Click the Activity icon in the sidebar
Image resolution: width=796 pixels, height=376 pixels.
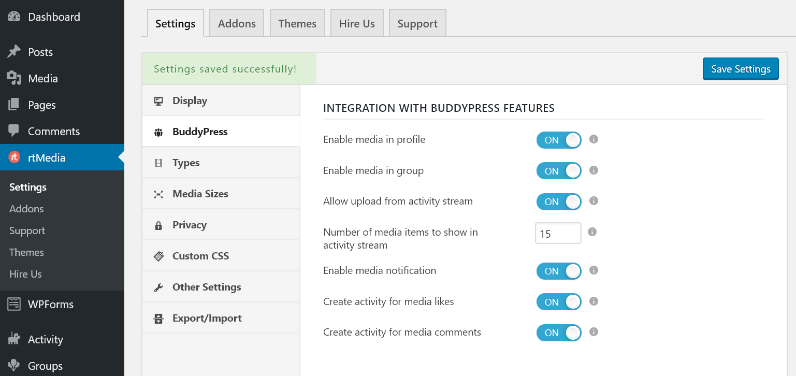click(14, 339)
